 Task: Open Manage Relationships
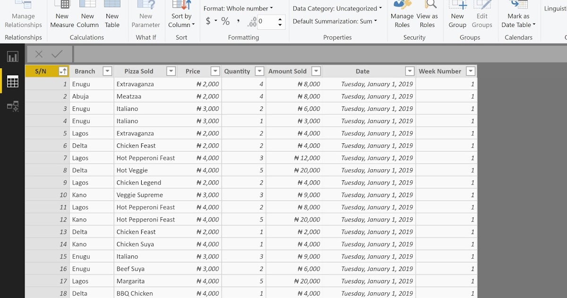click(23, 15)
